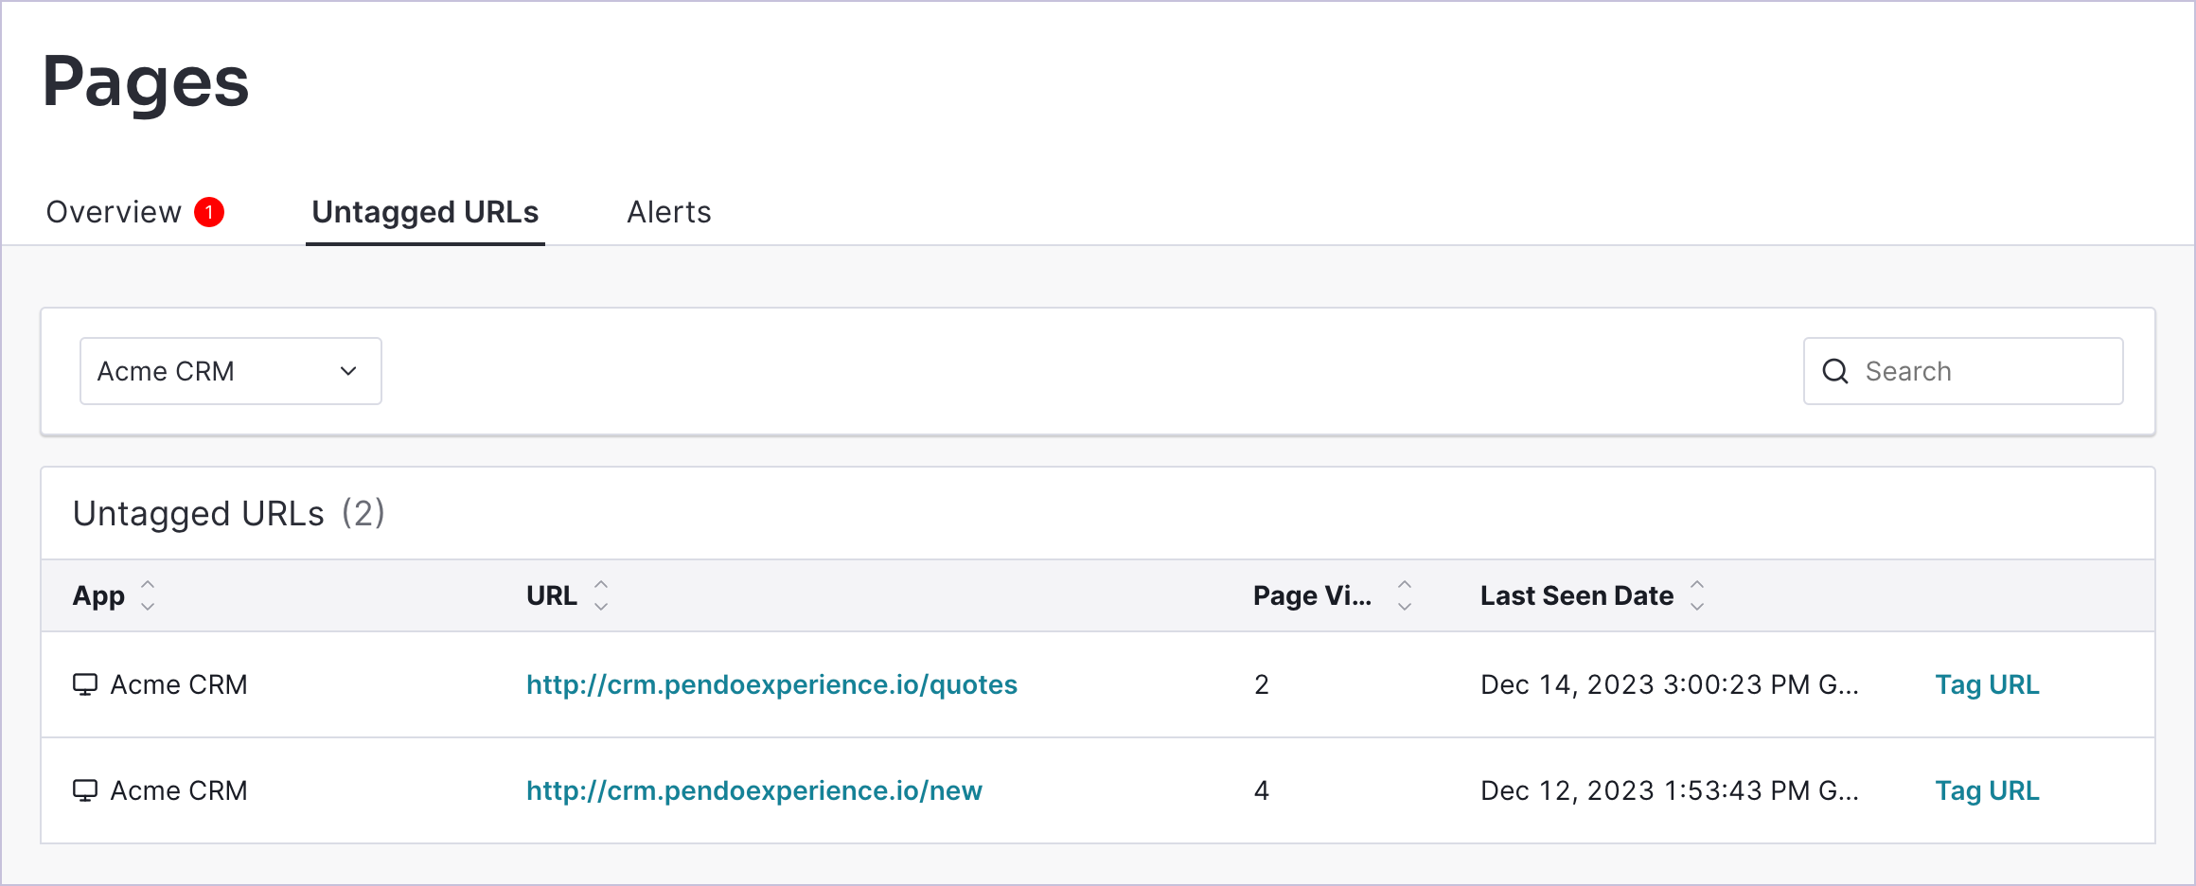Select the Untagged URLs tab

(x=425, y=212)
